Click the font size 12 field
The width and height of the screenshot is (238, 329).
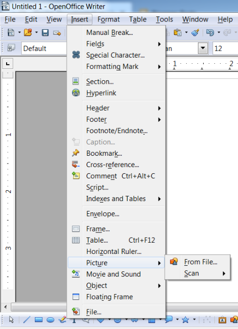click(x=225, y=48)
